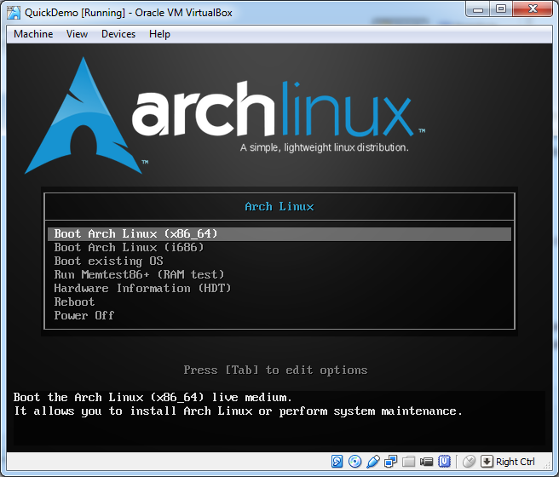Click the keyboard capture arrow icon
This screenshot has height=477, width=559.
coord(487,462)
